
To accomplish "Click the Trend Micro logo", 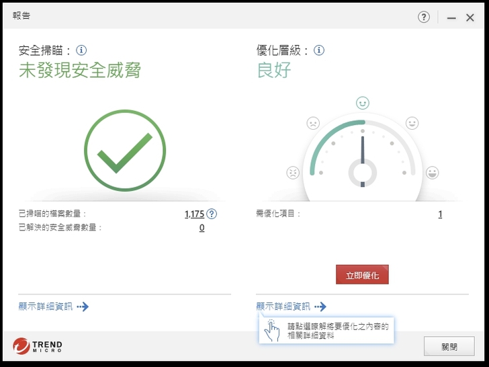I will (38, 345).
